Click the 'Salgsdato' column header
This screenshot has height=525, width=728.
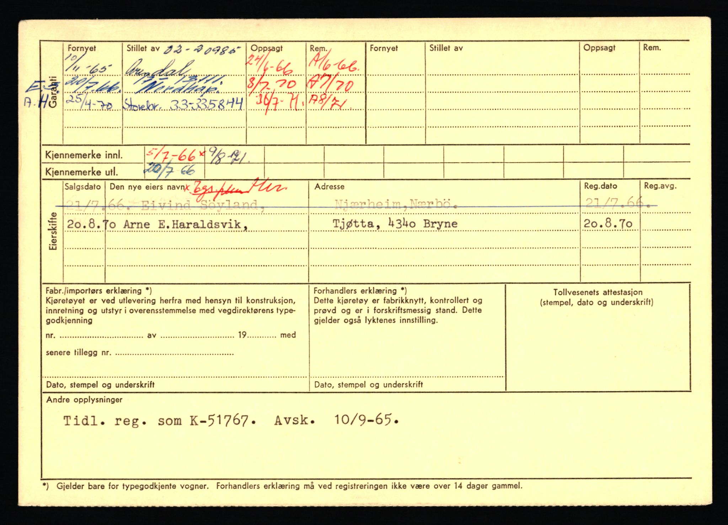[83, 187]
